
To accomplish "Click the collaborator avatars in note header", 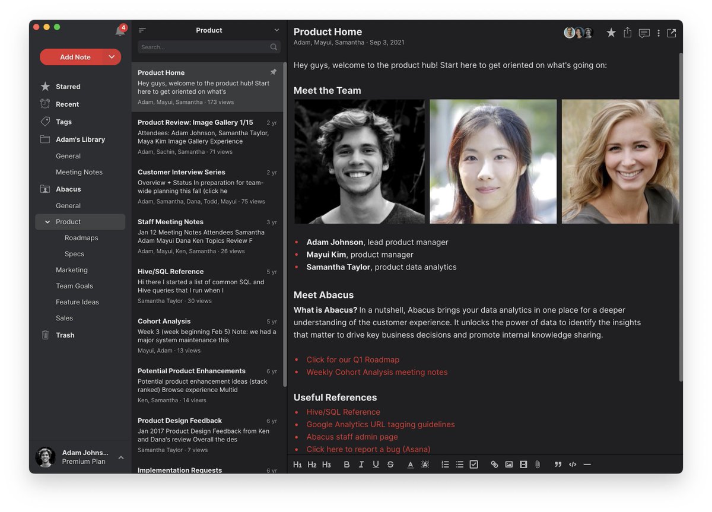I will click(579, 33).
